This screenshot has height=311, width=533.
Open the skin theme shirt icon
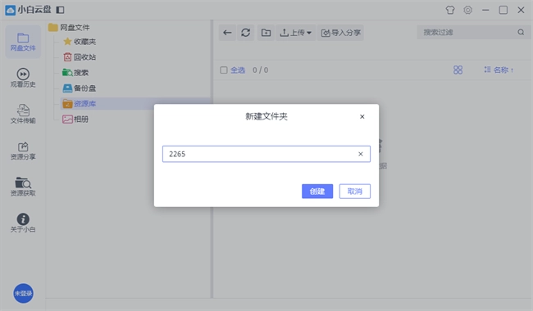click(450, 10)
